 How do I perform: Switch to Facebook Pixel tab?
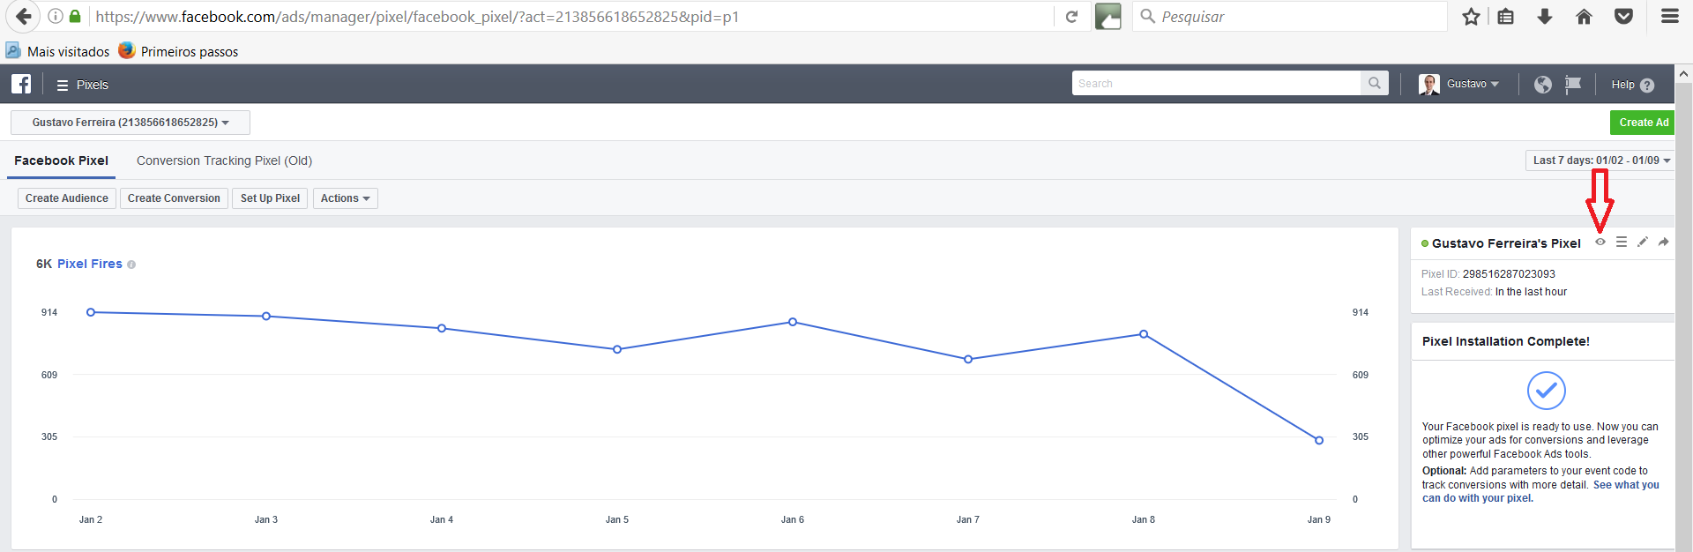61,160
